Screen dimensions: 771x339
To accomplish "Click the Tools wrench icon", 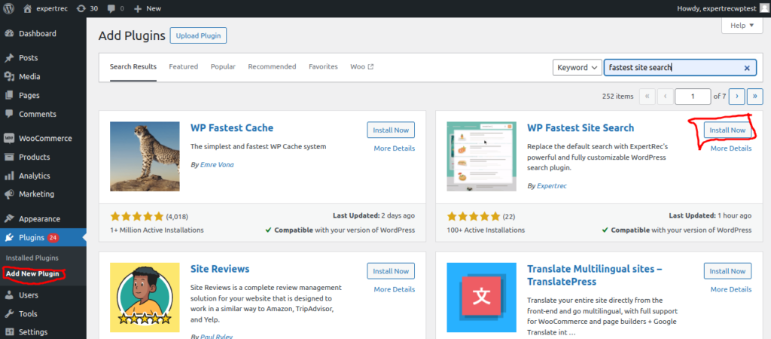I will [x=9, y=314].
